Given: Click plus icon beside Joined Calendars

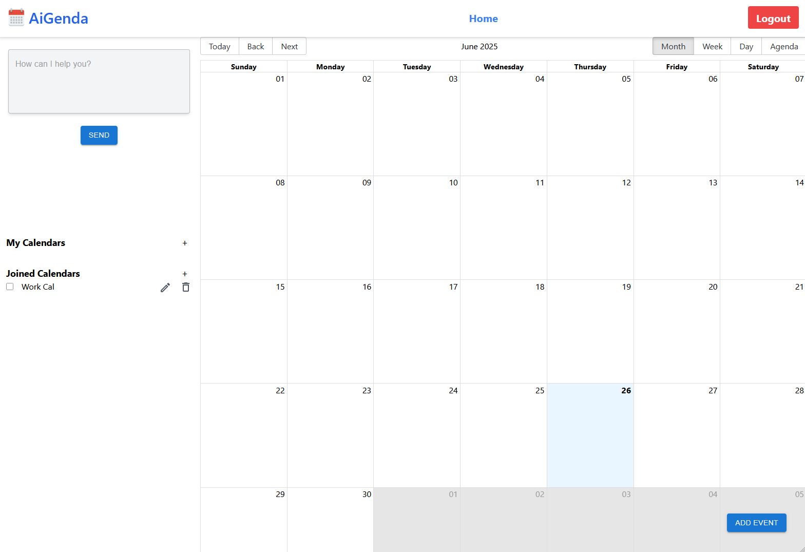Looking at the screenshot, I should coord(185,274).
